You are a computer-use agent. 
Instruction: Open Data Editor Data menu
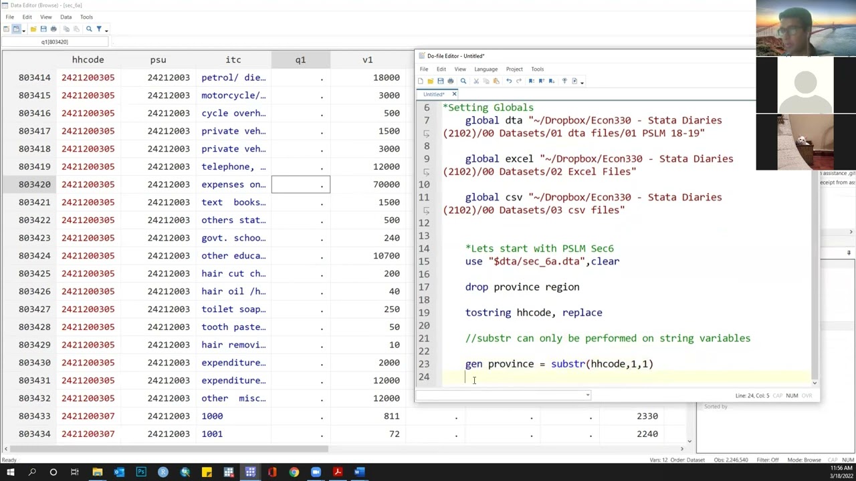coord(66,17)
